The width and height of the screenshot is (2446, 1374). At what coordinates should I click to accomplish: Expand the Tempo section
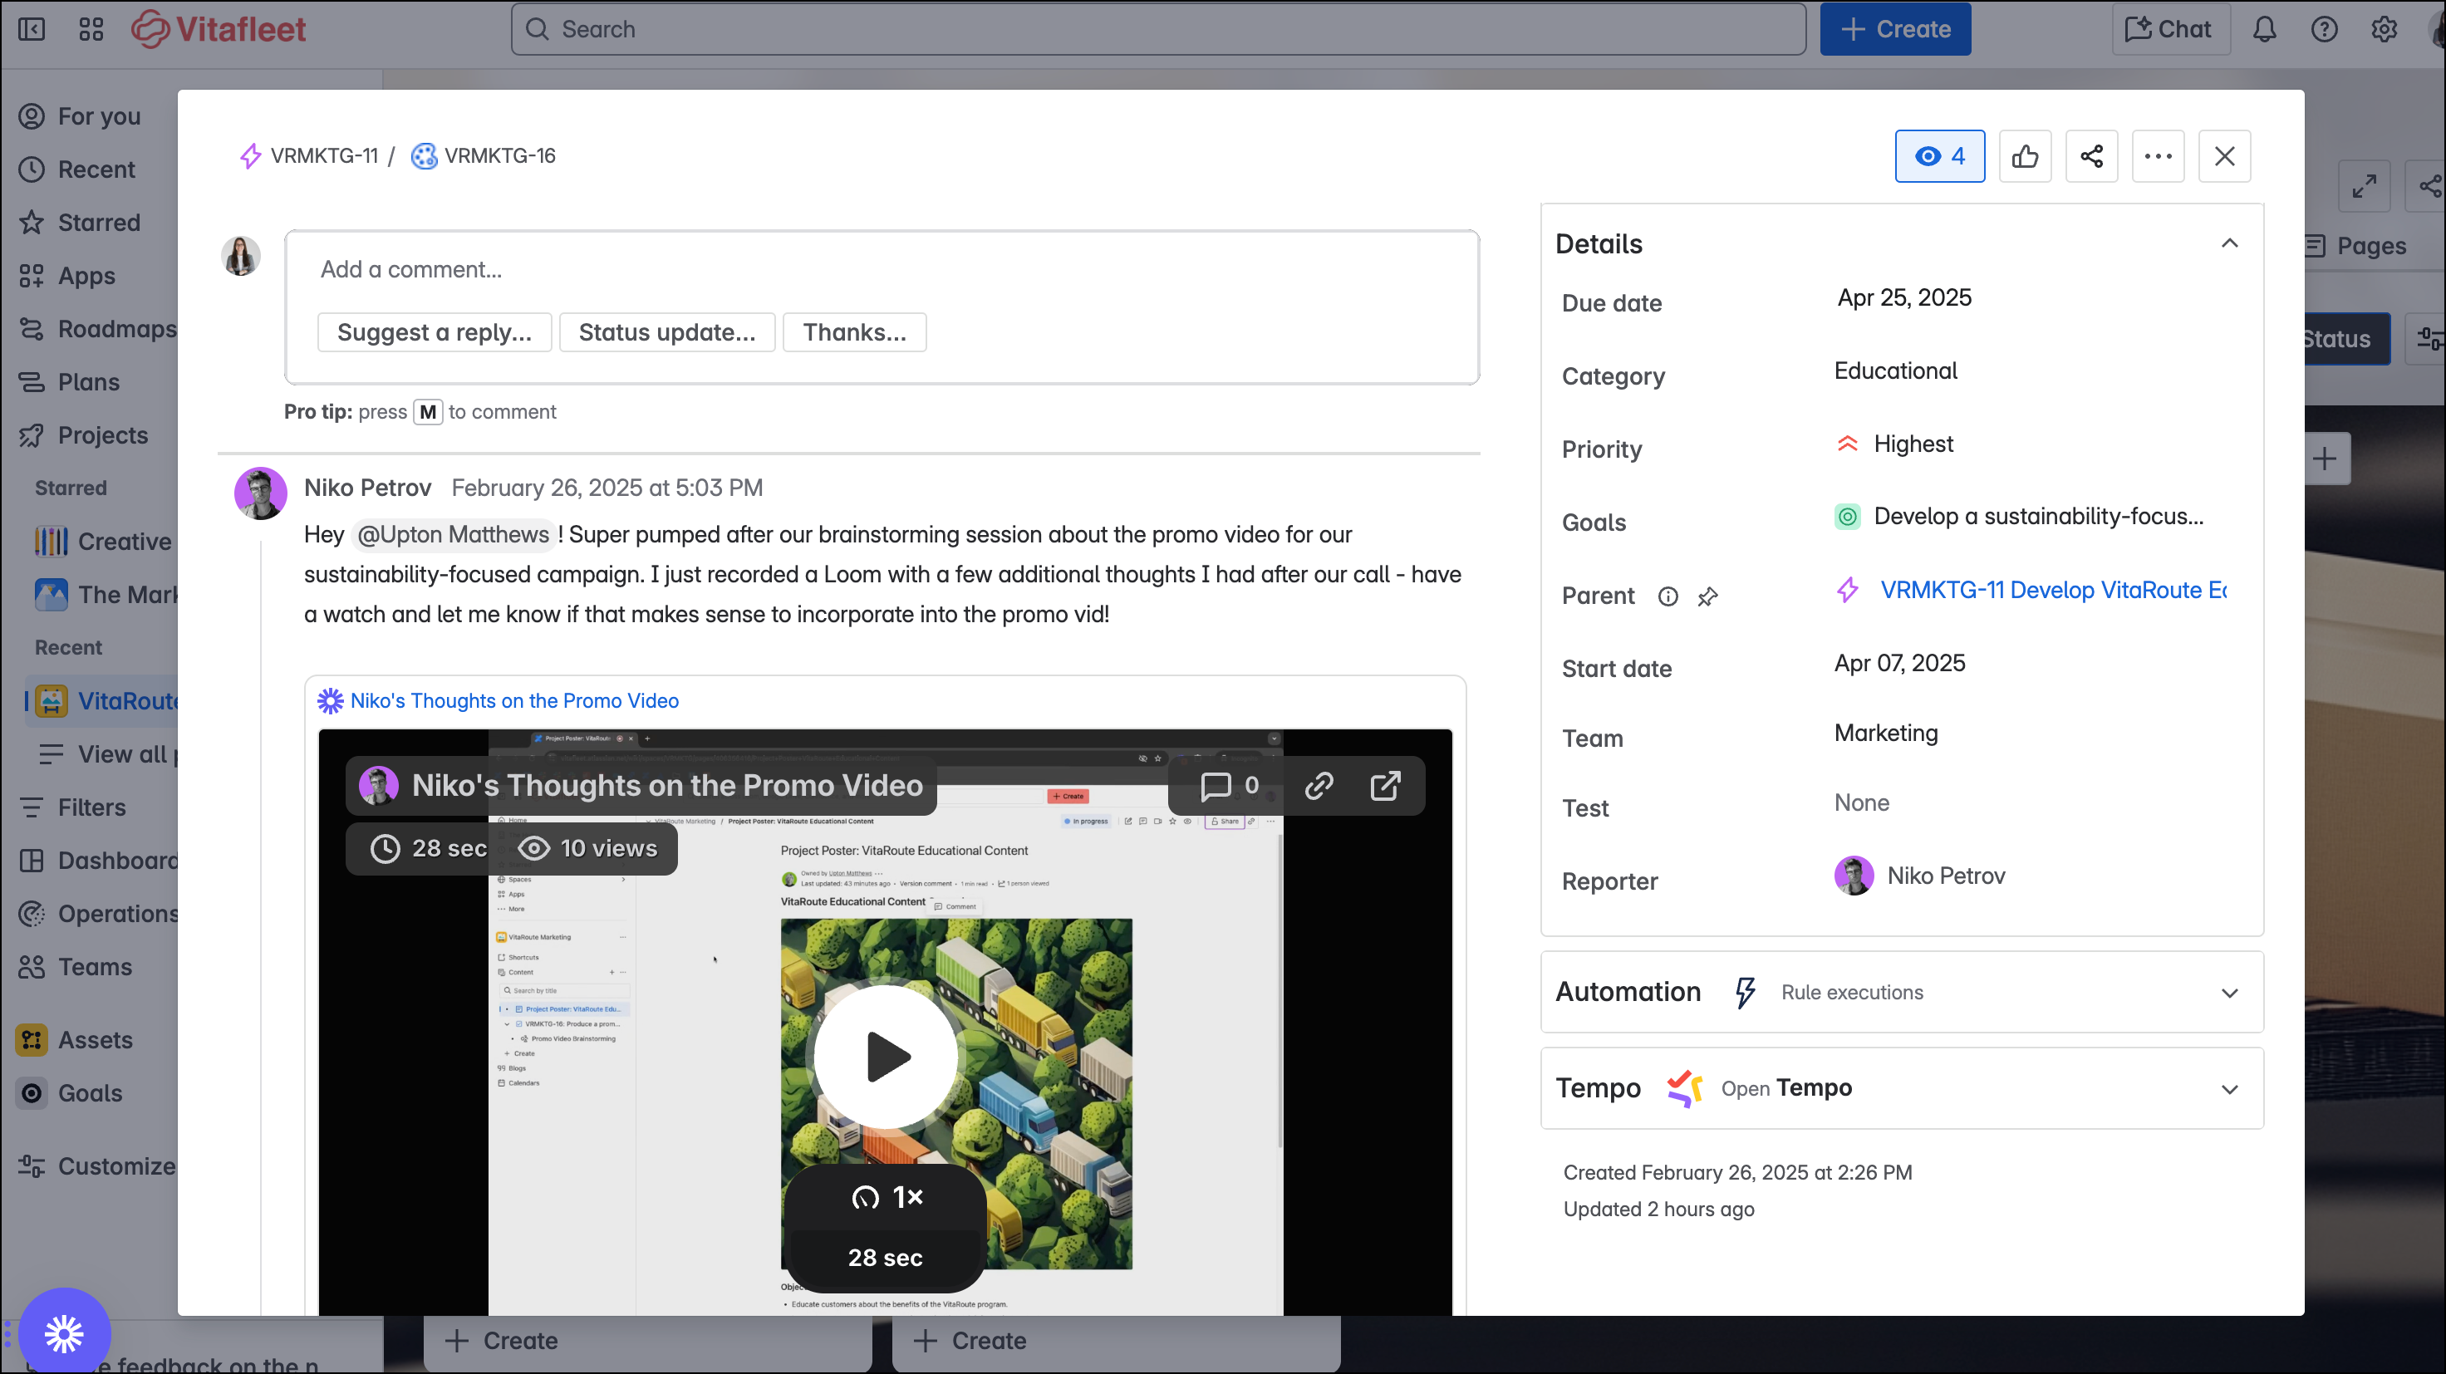[2229, 1088]
